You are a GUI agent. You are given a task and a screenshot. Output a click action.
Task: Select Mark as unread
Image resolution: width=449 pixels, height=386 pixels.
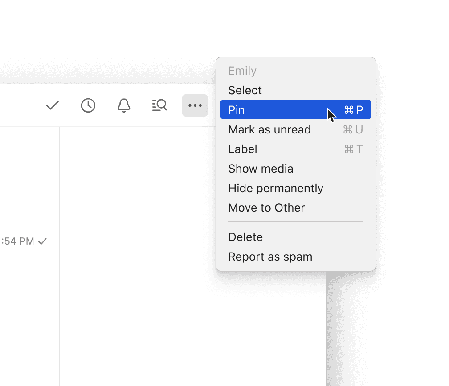269,129
